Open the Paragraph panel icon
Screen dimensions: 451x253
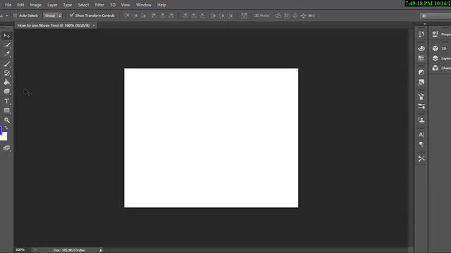[x=421, y=144]
